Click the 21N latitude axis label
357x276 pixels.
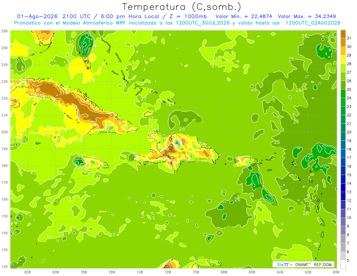[x=4, y=115]
